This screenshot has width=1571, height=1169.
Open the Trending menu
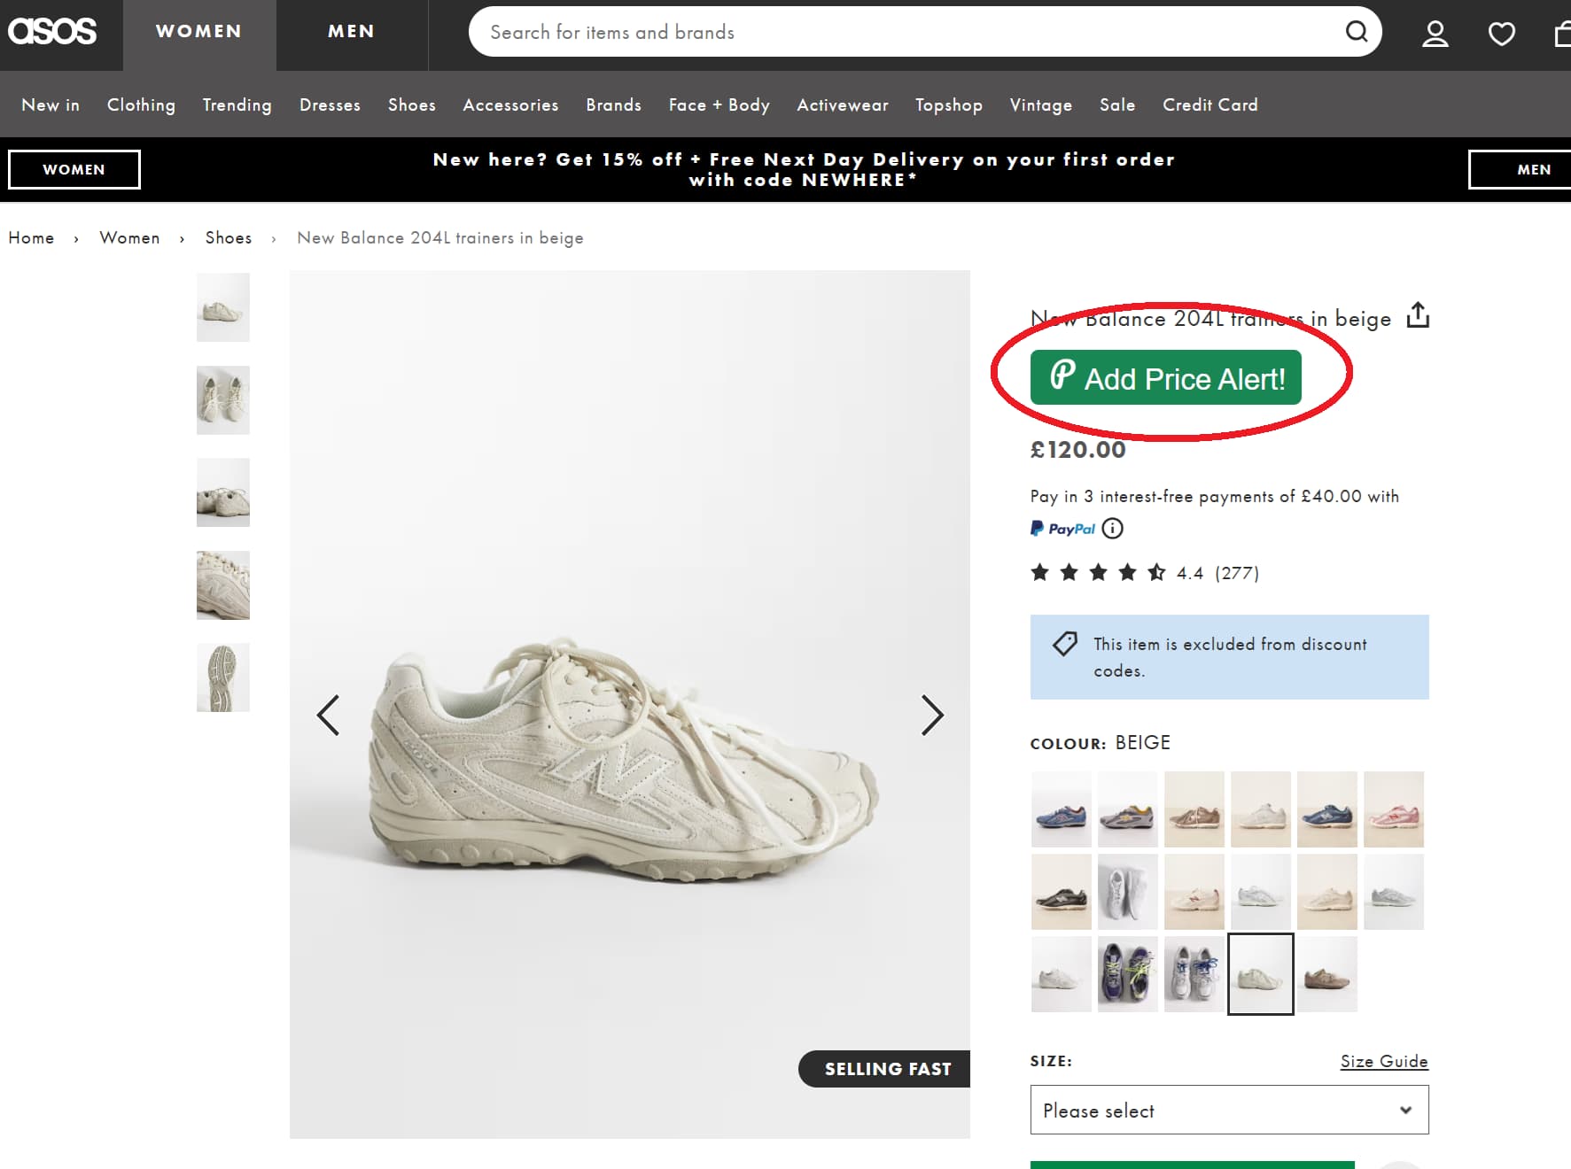click(237, 105)
